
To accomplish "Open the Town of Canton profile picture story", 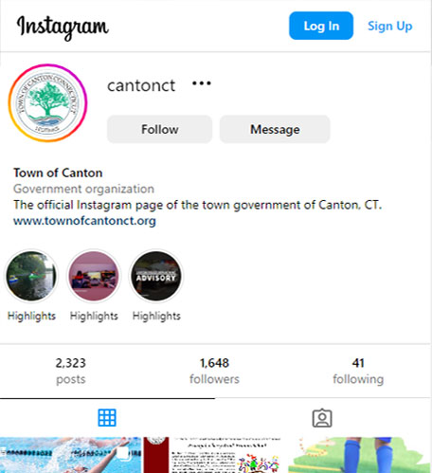I will click(x=47, y=103).
